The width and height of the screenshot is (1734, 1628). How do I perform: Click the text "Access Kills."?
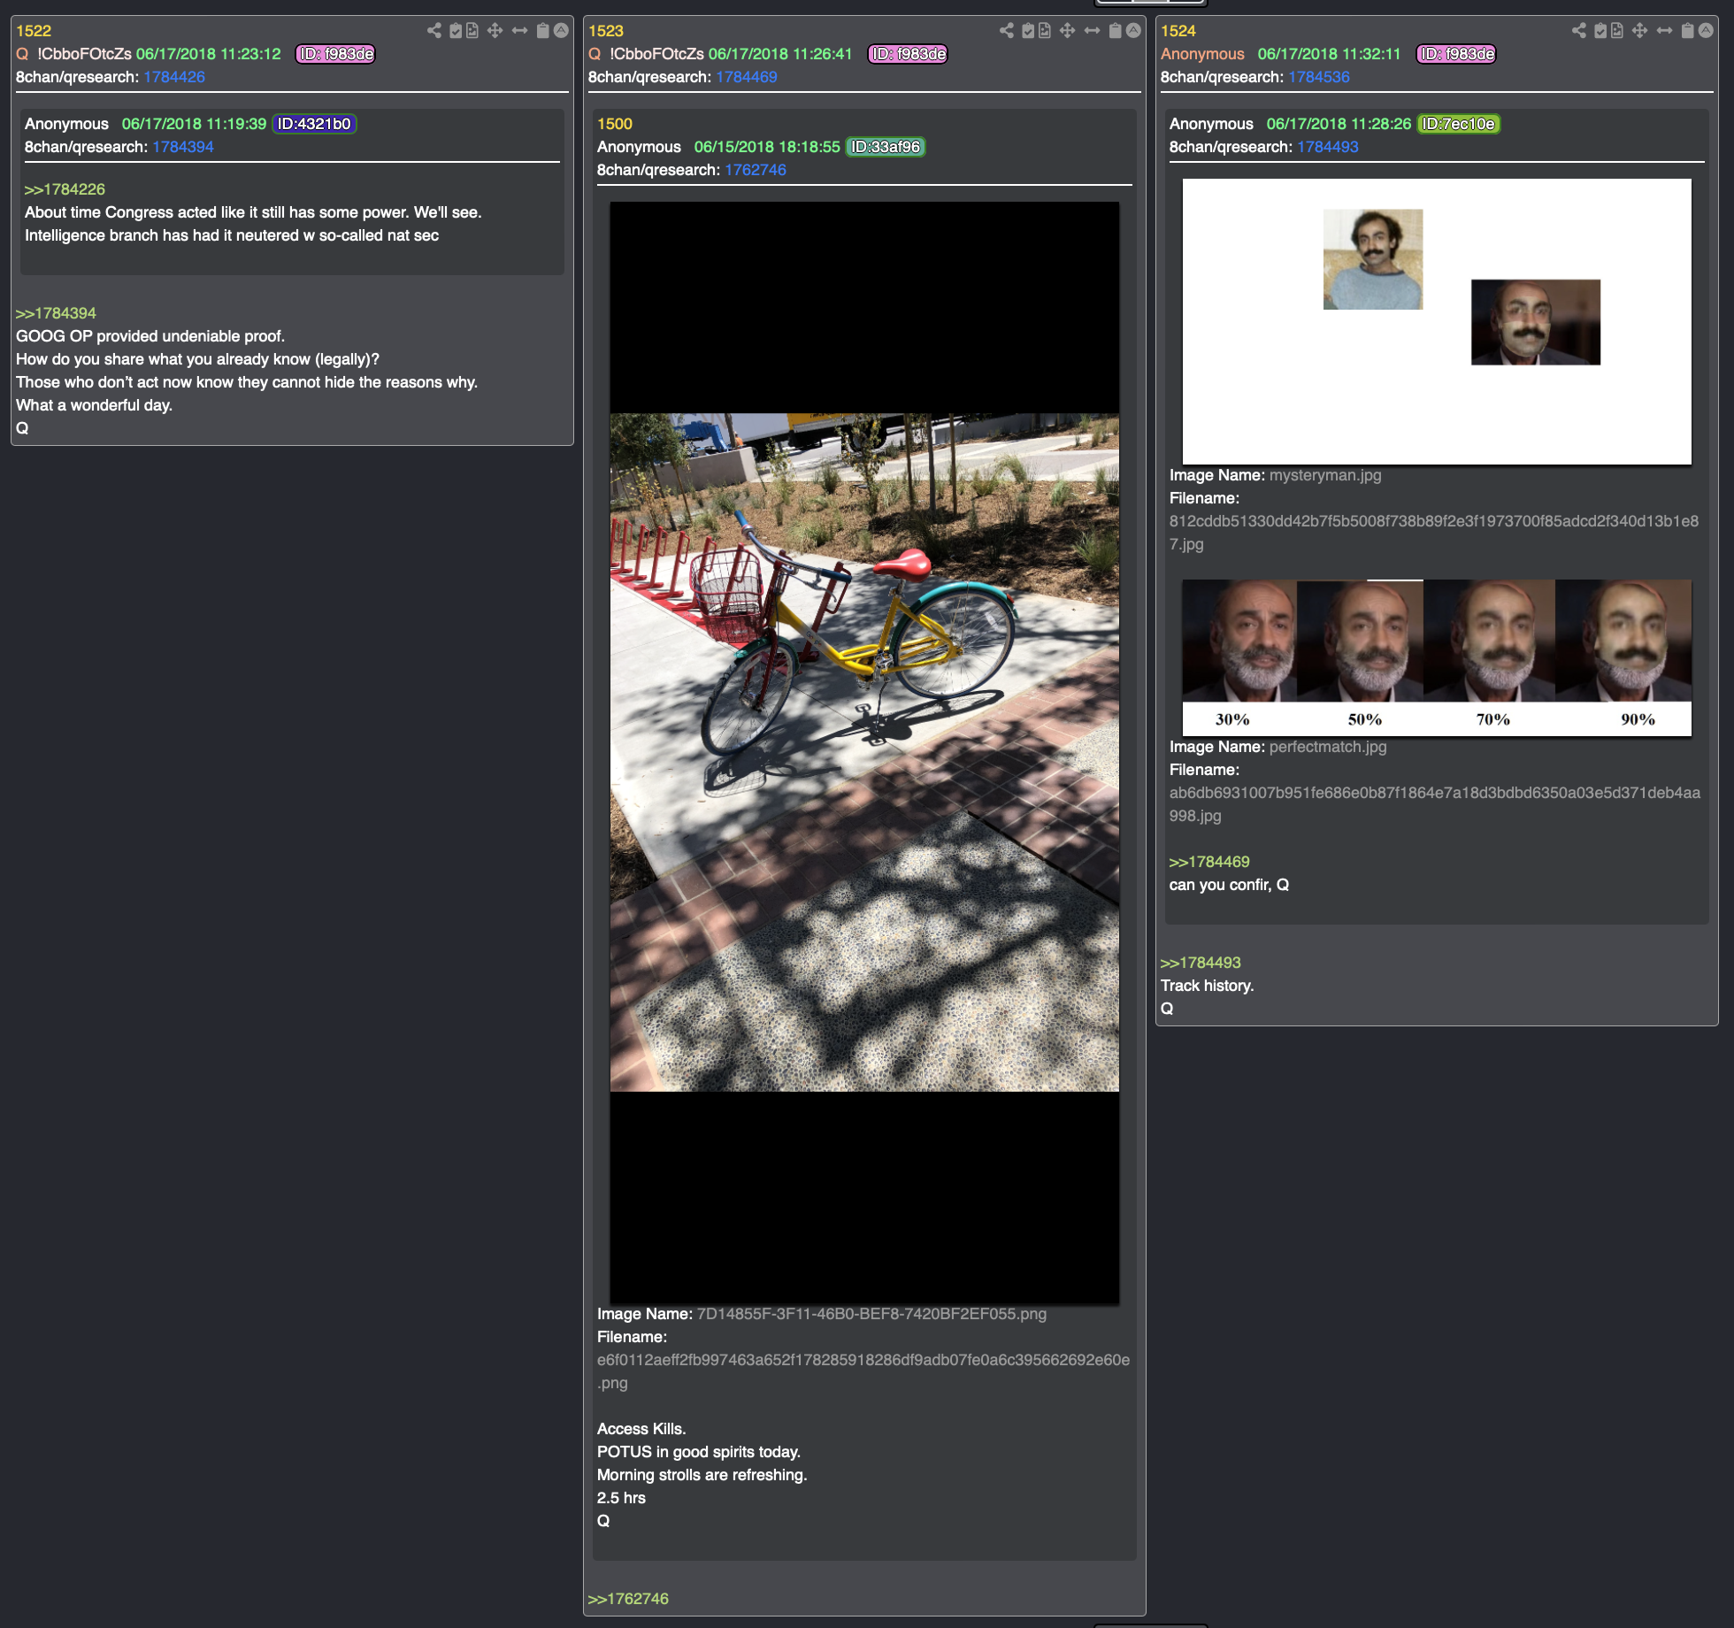coord(641,1429)
